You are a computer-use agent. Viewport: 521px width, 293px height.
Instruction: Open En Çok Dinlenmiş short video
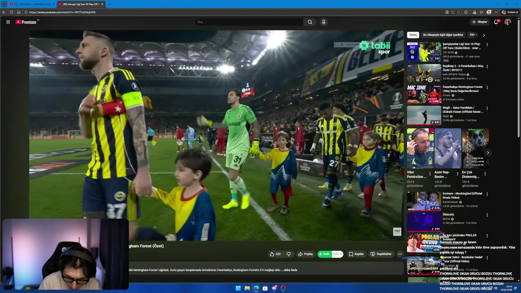[475, 149]
